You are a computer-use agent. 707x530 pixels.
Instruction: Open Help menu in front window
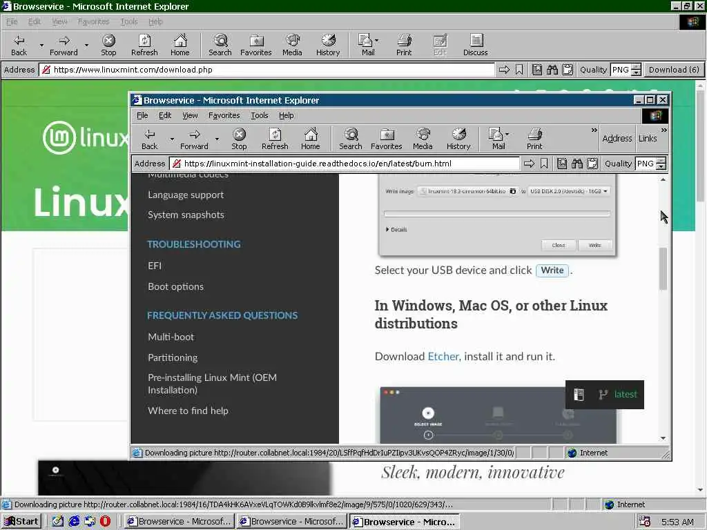click(287, 115)
